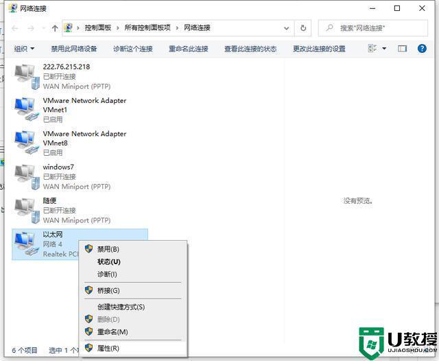Click the 以太网 connection name
The width and height of the screenshot is (439, 361).
point(53,235)
